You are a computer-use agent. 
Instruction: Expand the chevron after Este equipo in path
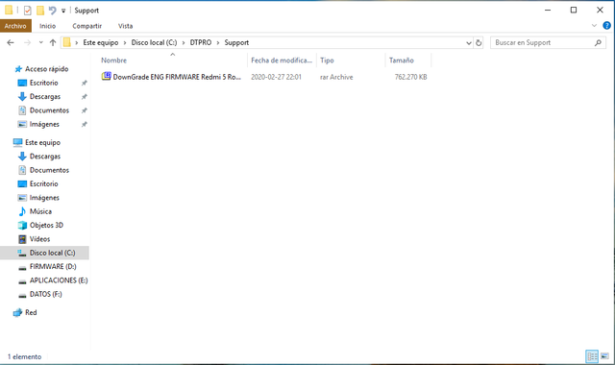point(125,42)
